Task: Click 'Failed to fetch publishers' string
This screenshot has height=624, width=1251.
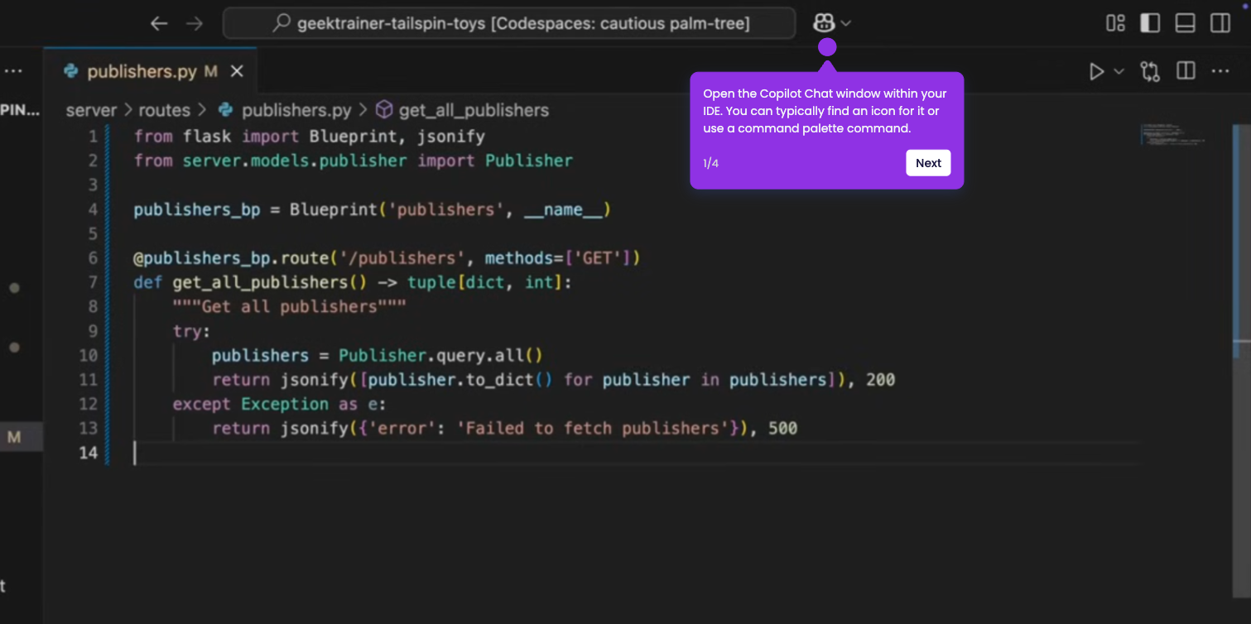Action: 591,428
